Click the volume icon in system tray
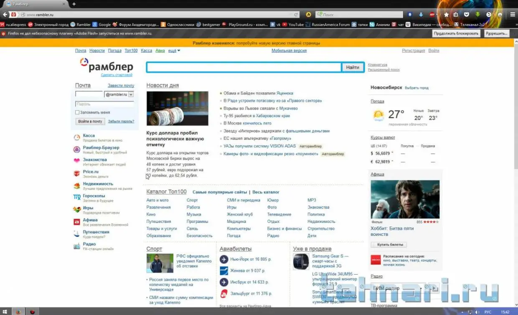518x315 pixels. coord(477,312)
